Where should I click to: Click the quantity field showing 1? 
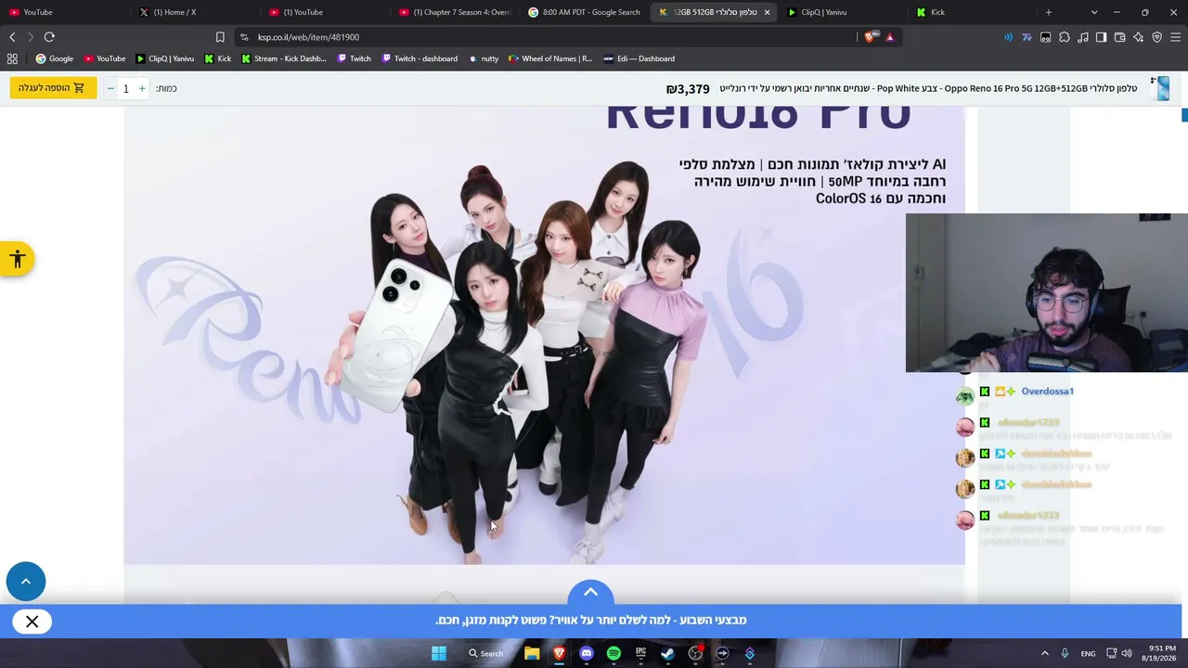126,88
